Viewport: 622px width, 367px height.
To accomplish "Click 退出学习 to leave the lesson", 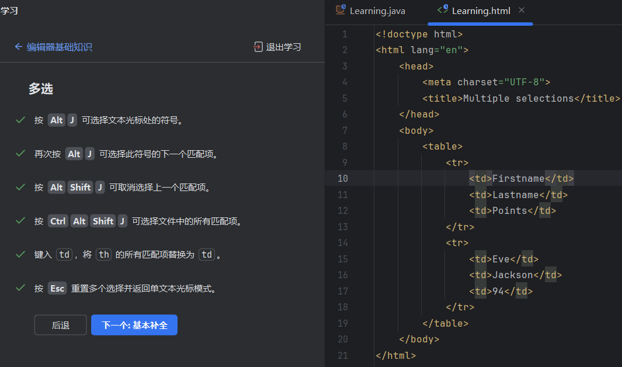I will pos(283,47).
